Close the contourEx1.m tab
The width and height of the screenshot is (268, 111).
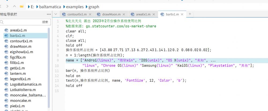click(x=90, y=14)
